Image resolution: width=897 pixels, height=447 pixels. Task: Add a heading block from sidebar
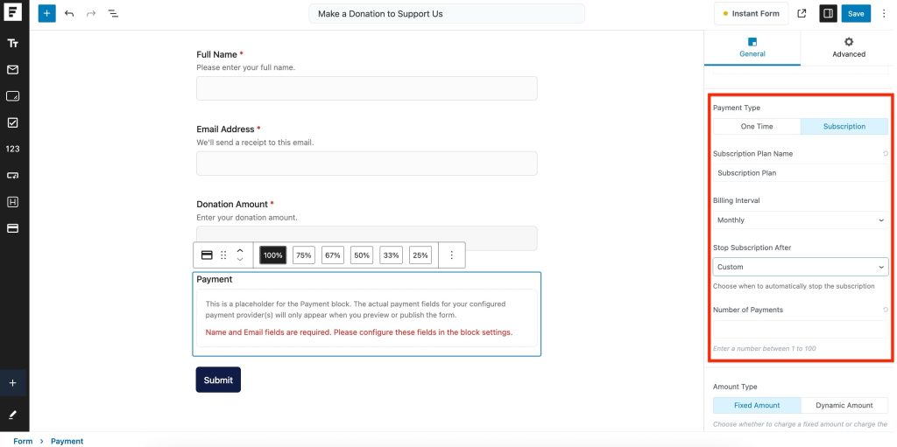[x=12, y=202]
